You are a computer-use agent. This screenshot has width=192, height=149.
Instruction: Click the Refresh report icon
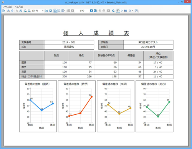point(113,11)
